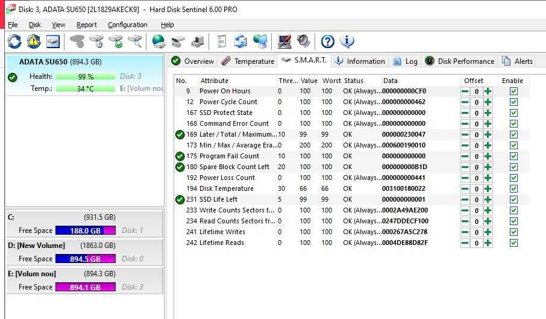
Task: Increase offset for Spare Block Count Left
Action: (488, 167)
